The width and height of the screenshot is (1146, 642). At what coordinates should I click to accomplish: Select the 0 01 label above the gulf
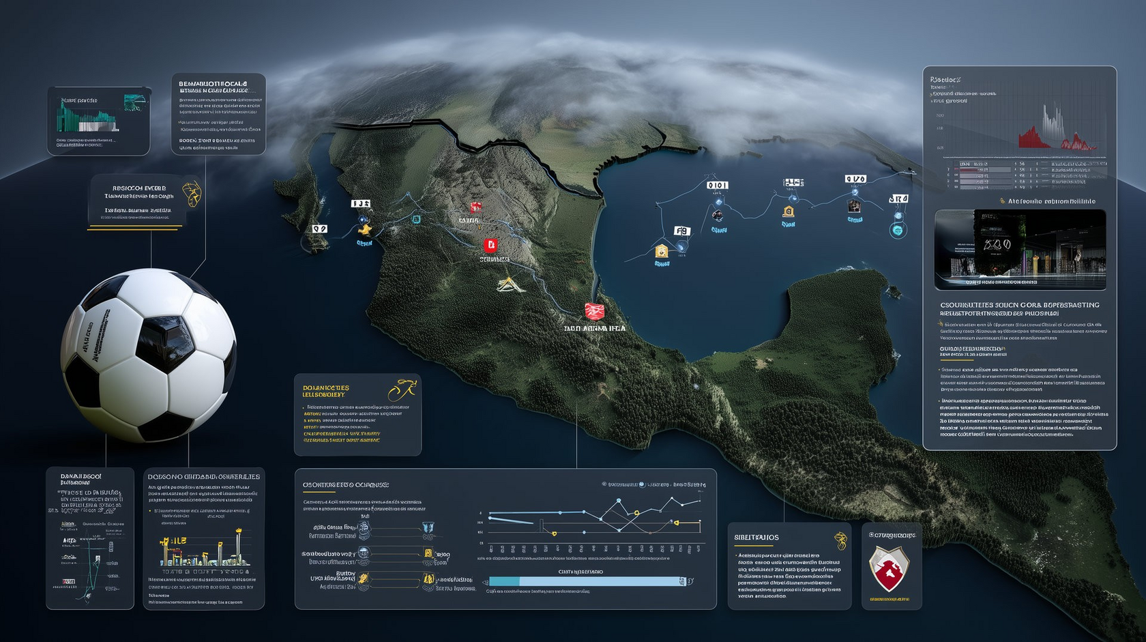point(717,185)
